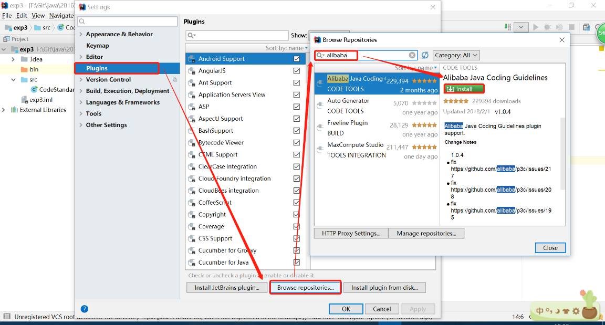The image size is (605, 325).
Task: Toggle the BashSupport plugin checkbox
Action: [x=296, y=130]
